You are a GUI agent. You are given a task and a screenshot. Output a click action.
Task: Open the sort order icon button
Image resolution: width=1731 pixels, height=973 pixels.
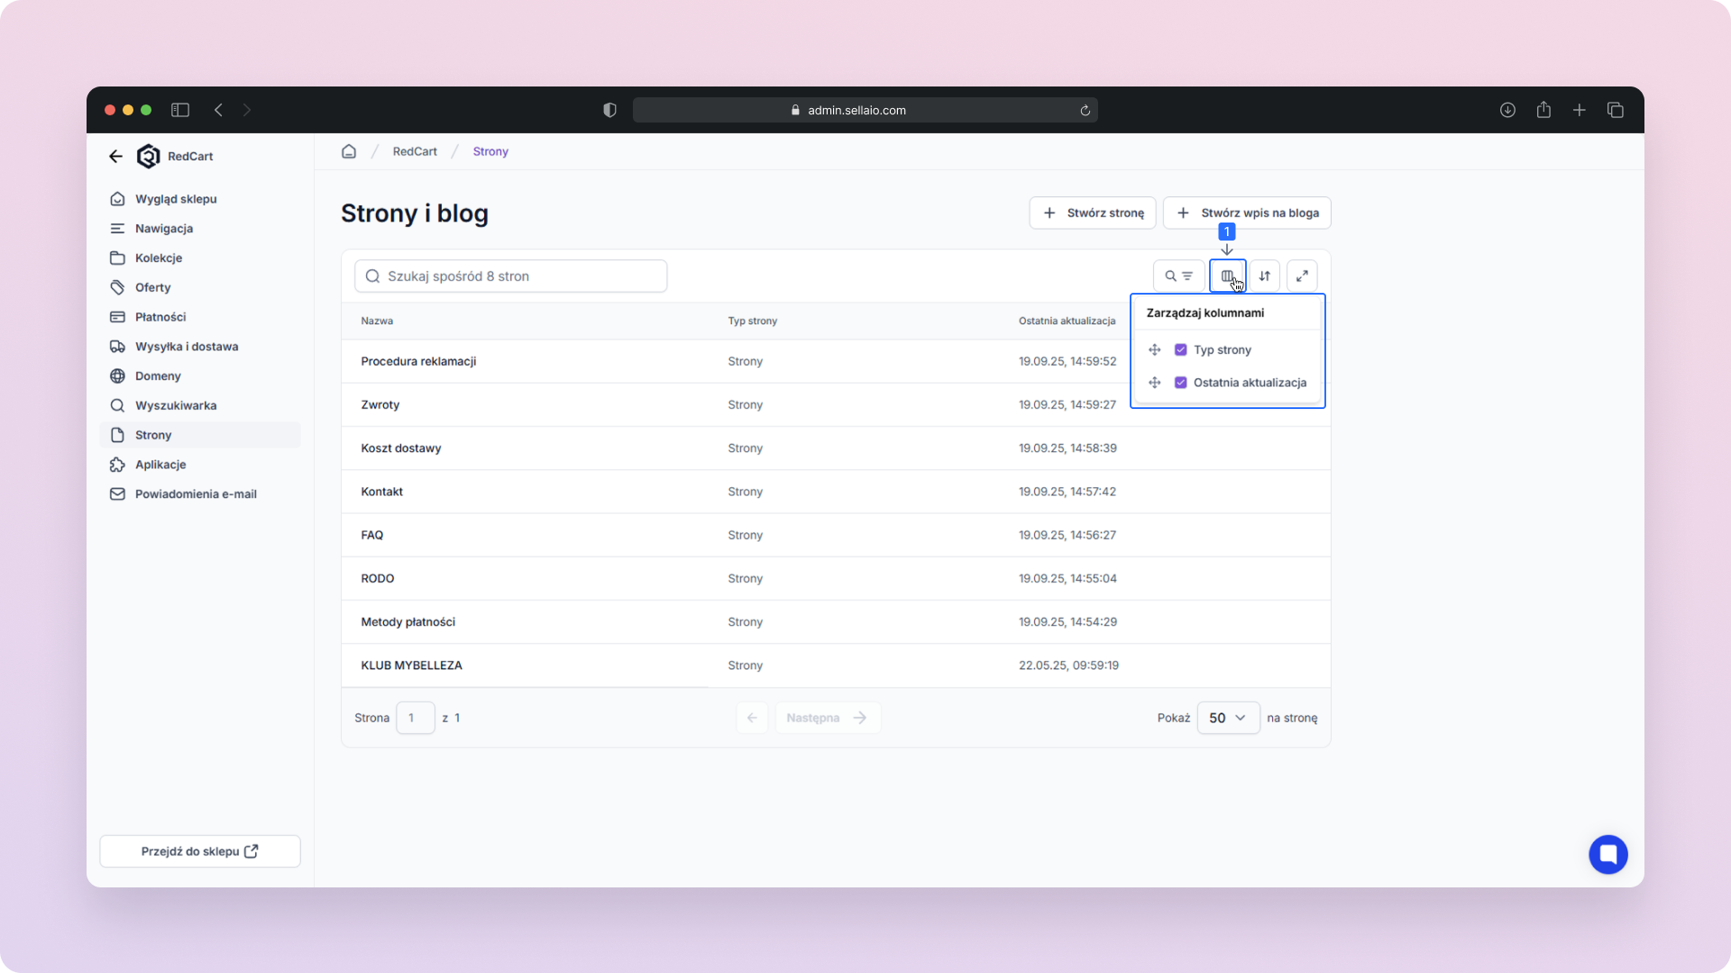(x=1265, y=276)
